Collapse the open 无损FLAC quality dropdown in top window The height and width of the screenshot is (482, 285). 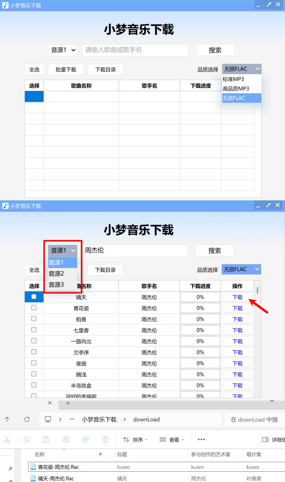pyautogui.click(x=242, y=69)
